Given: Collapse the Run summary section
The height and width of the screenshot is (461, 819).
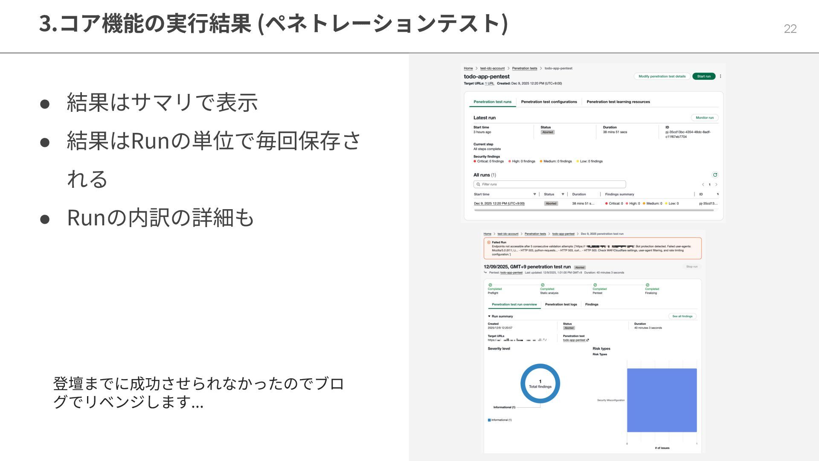Looking at the screenshot, I should coord(489,316).
